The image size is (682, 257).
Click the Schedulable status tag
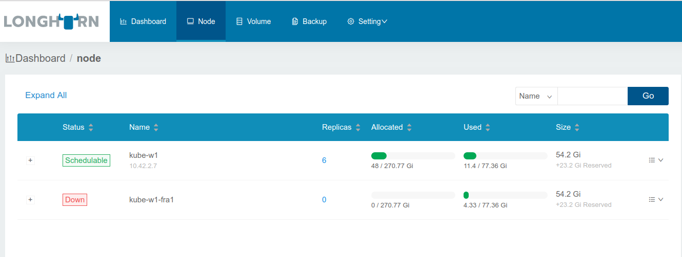coord(86,160)
